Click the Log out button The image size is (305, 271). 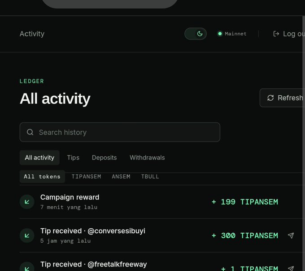point(289,34)
